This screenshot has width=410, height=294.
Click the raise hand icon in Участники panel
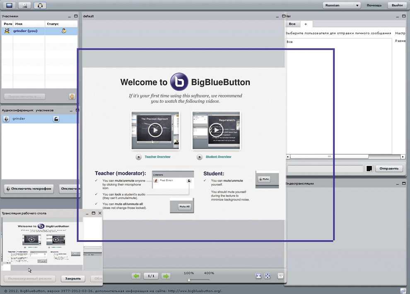coord(72,97)
